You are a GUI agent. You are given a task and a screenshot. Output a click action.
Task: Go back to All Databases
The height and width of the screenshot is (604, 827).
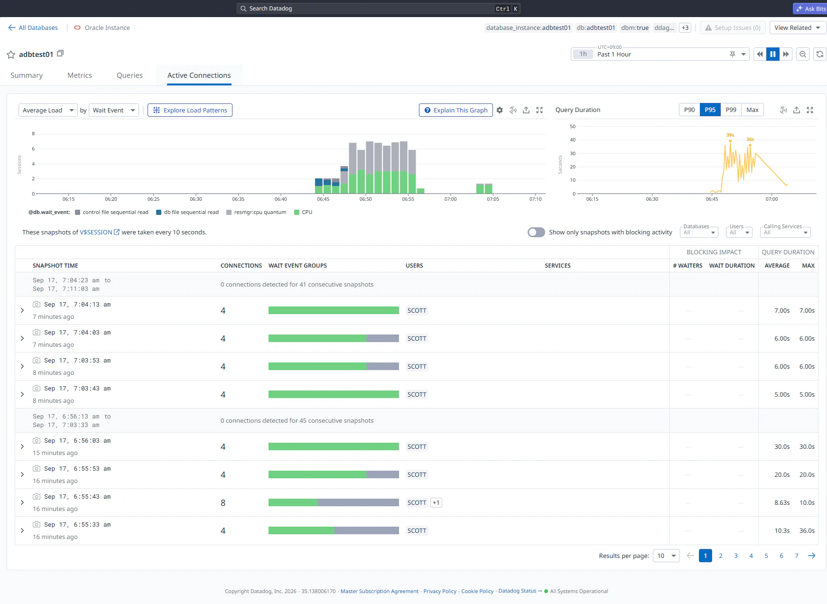(33, 28)
